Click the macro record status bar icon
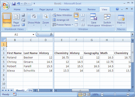Viewport: 135px width, 97px height. (x=15, y=94)
